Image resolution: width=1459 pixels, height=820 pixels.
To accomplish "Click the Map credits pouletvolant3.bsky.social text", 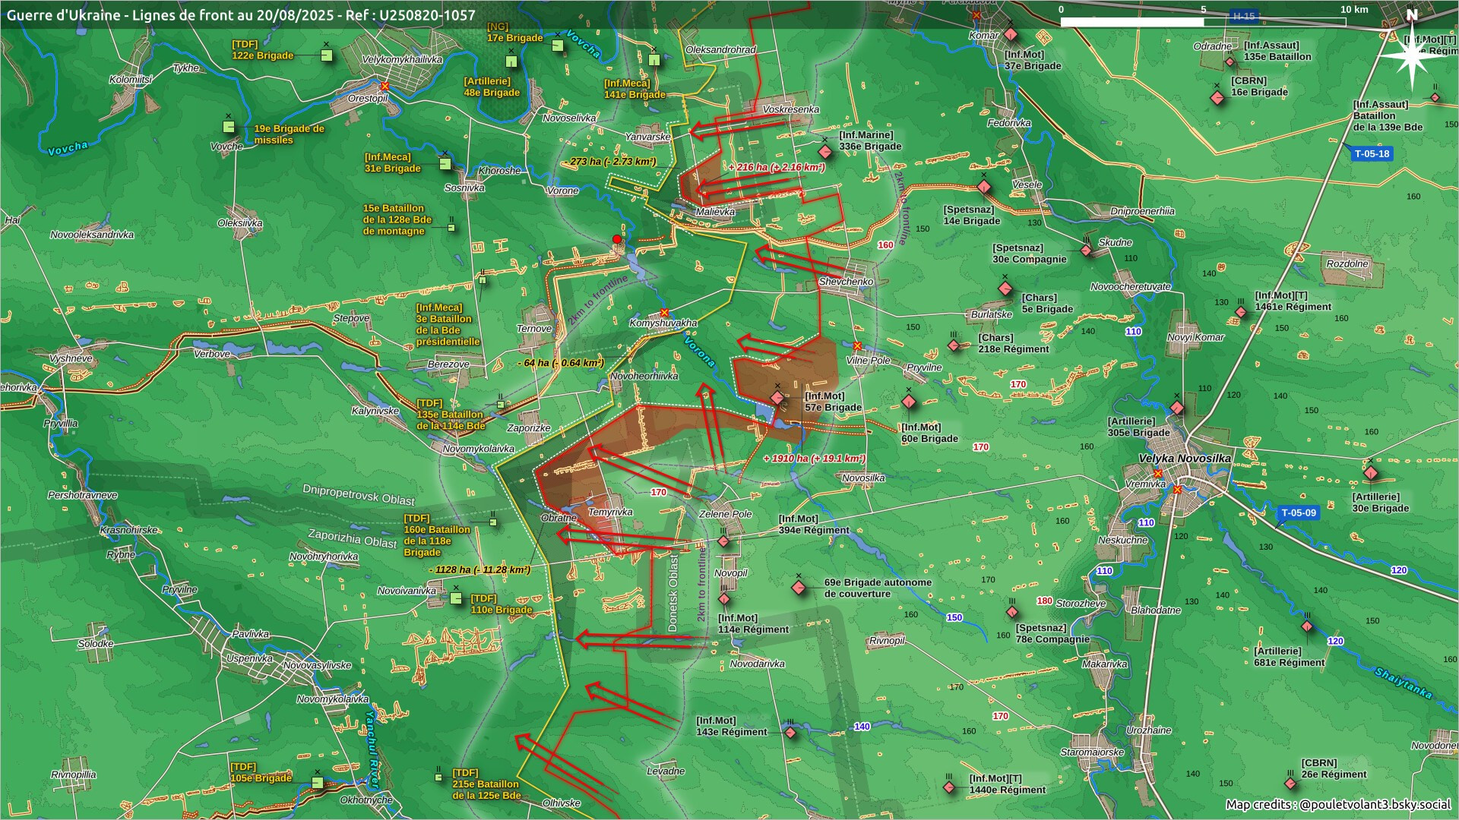I will click(x=1338, y=804).
